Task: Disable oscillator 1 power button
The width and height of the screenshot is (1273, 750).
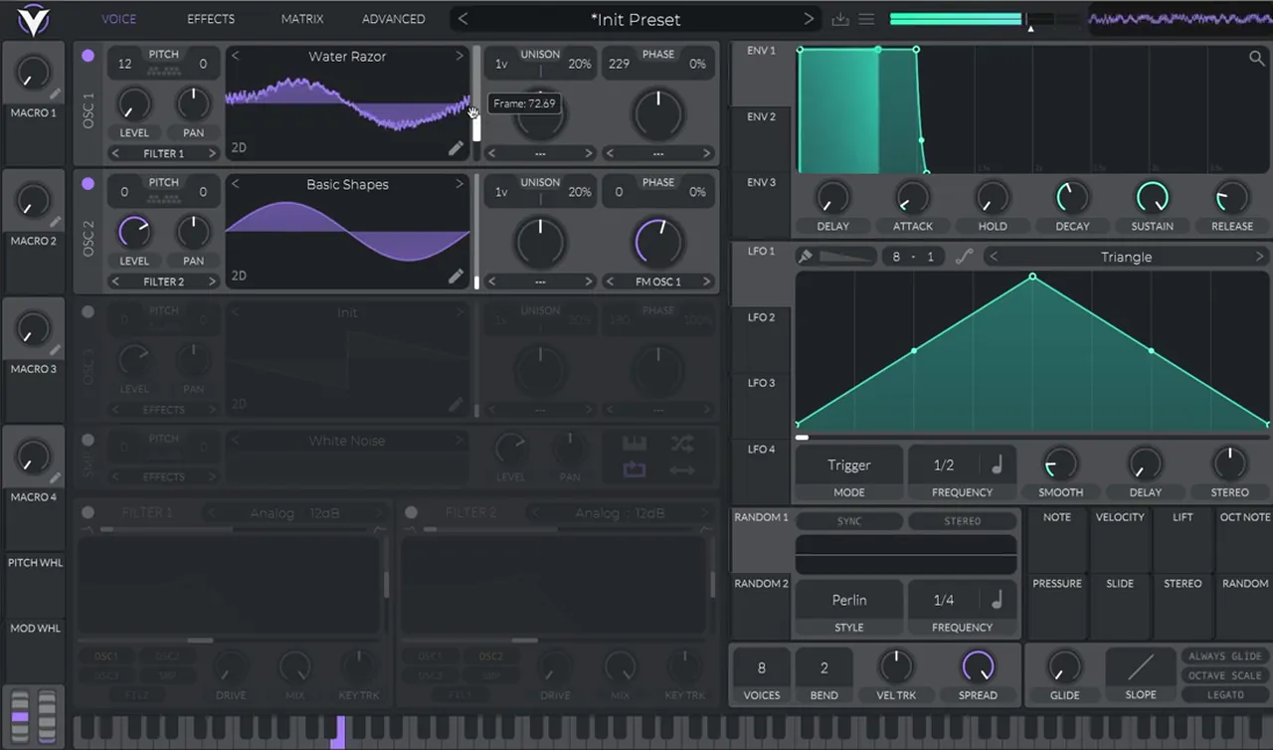Action: point(89,56)
